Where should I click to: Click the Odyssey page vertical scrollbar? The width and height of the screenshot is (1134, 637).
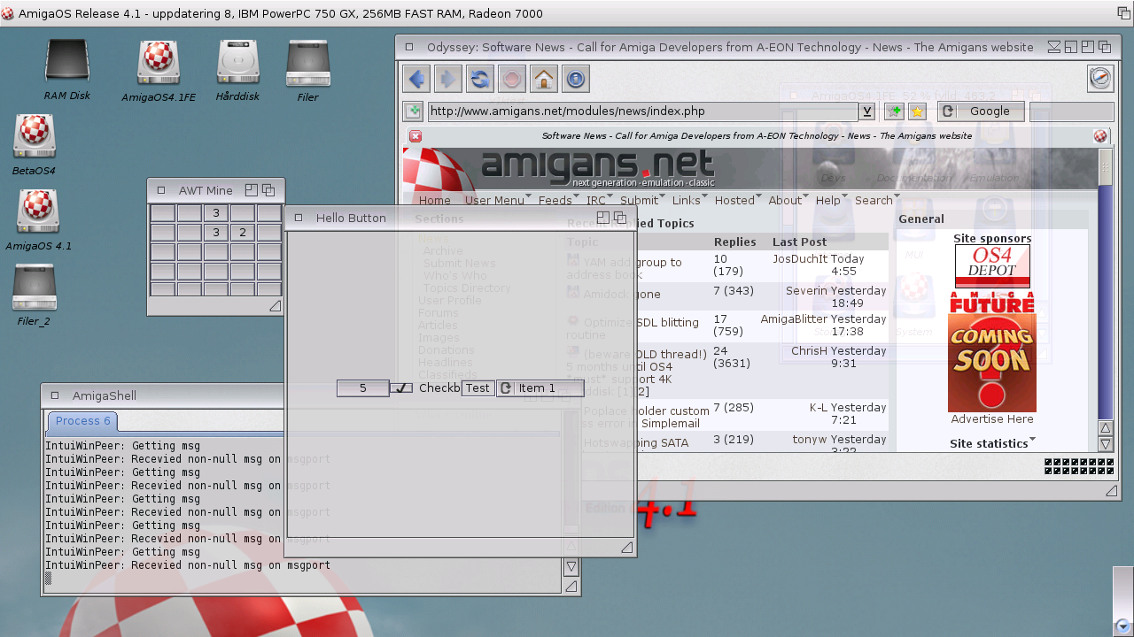point(1105,283)
